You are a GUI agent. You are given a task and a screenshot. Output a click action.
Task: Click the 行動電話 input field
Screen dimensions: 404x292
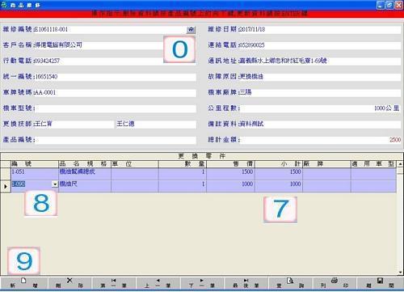[116, 61]
